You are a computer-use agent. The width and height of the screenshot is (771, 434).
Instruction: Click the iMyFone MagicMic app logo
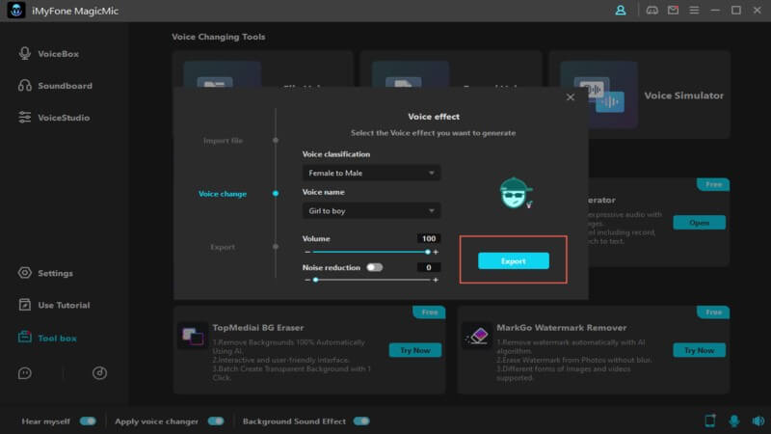pos(15,11)
